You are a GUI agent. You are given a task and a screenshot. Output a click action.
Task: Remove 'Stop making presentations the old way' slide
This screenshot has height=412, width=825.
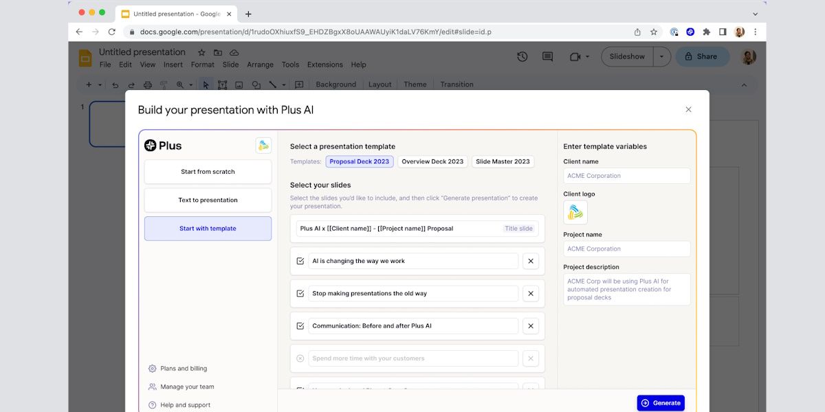coord(530,293)
